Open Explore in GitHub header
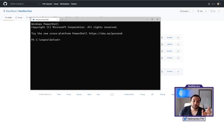This screenshot has width=224, height=126. pos(74,4)
